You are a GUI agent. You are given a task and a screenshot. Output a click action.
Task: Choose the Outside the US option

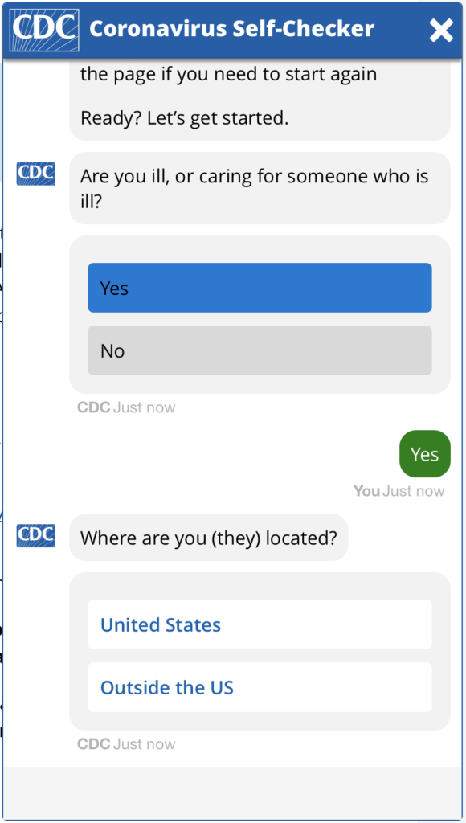coord(260,687)
